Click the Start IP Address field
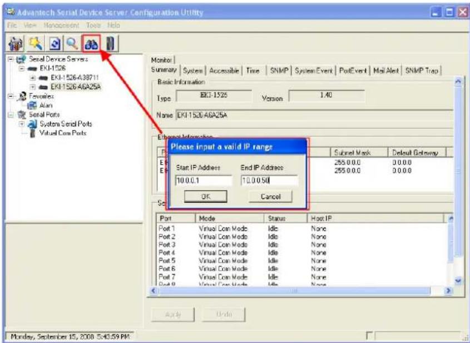470x343 pixels. tap(204, 181)
